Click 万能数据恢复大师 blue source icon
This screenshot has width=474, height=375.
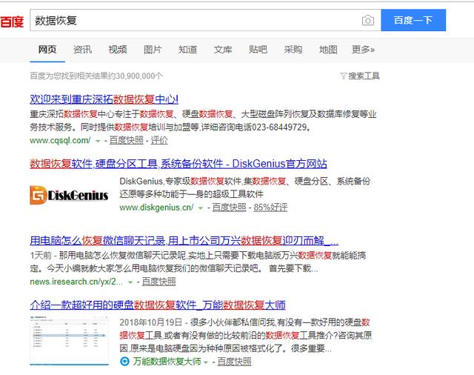pyautogui.click(x=124, y=362)
